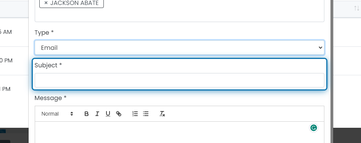Click the Subject * field label
The width and height of the screenshot is (361, 143).
pyautogui.click(x=48, y=65)
